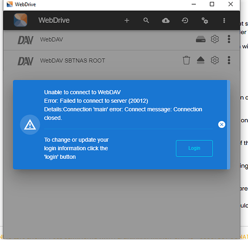The width and height of the screenshot is (248, 240).
Task: Select the WebDAV site row
Action: (122, 39)
